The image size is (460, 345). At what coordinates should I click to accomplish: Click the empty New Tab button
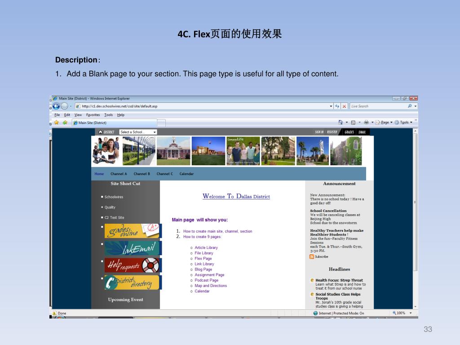[162, 123]
